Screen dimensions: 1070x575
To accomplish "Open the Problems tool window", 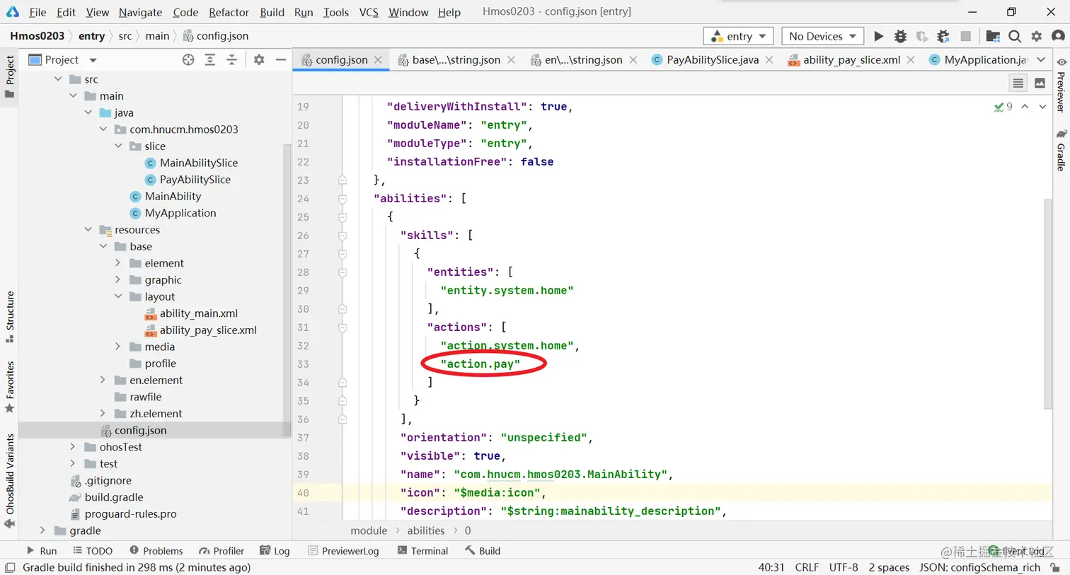I will coord(156,551).
